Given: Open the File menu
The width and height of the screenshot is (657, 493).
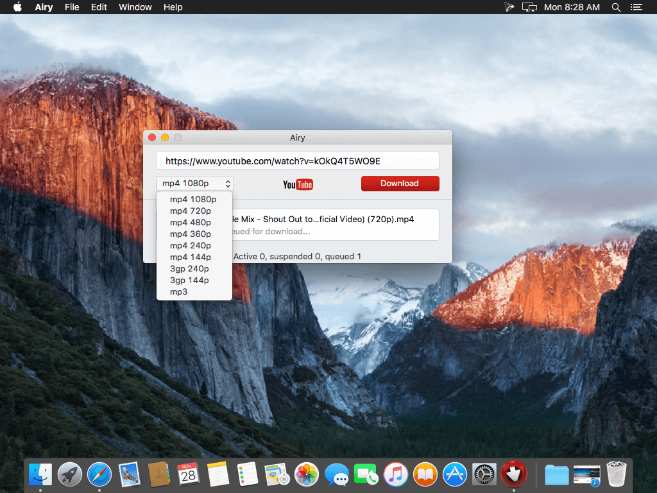Looking at the screenshot, I should (x=72, y=7).
